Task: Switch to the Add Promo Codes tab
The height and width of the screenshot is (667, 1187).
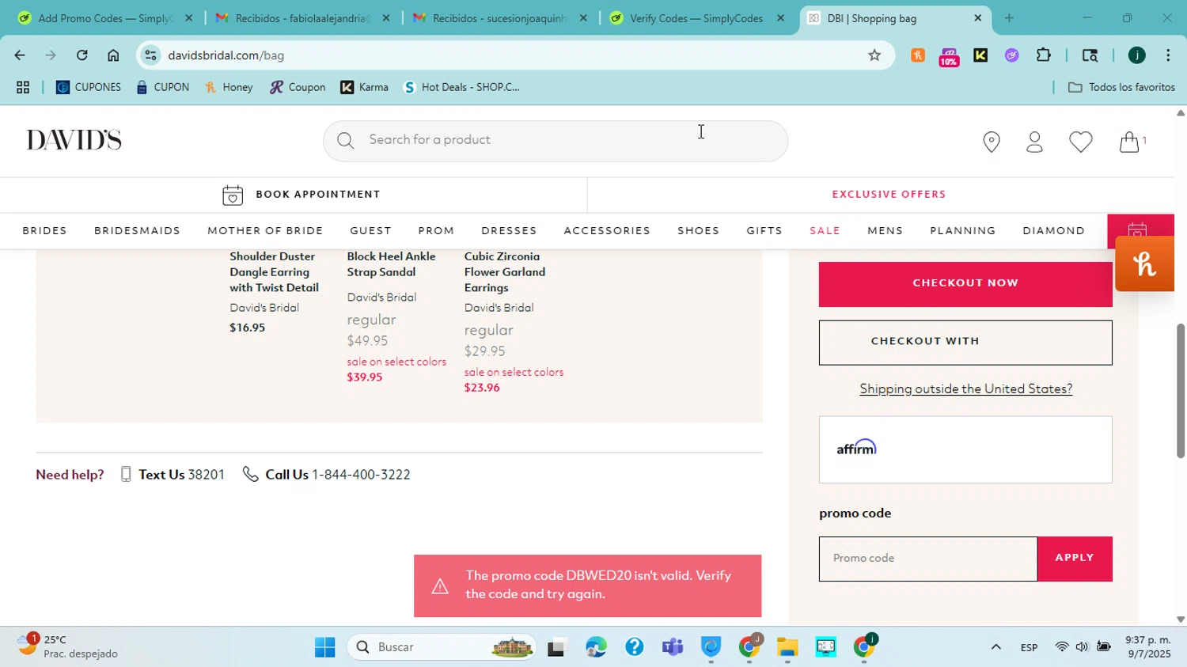Action: tap(104, 18)
